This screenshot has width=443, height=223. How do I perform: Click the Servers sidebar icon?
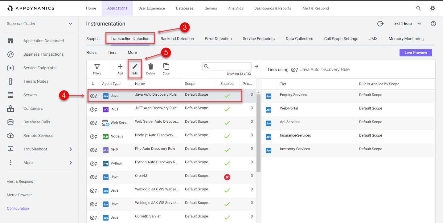10,95
